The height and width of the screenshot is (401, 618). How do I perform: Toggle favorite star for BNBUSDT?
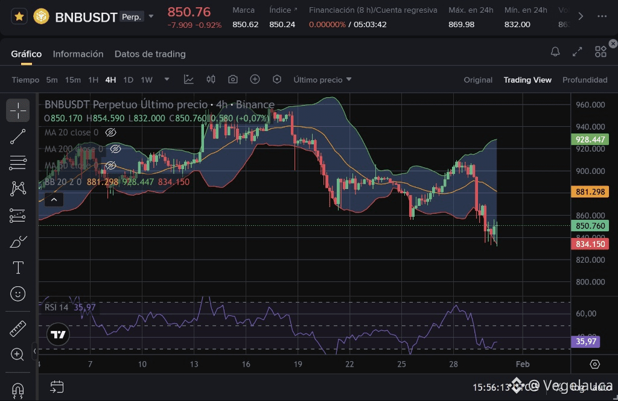click(19, 16)
